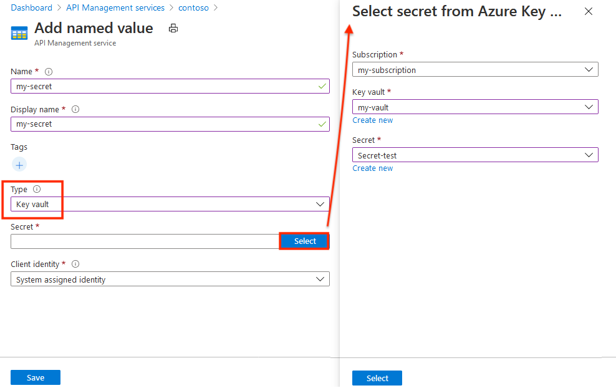Click the info icon beside Type
This screenshot has height=388, width=616.
coord(36,188)
